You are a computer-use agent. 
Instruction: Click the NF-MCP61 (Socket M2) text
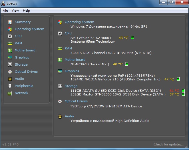tap(90, 64)
